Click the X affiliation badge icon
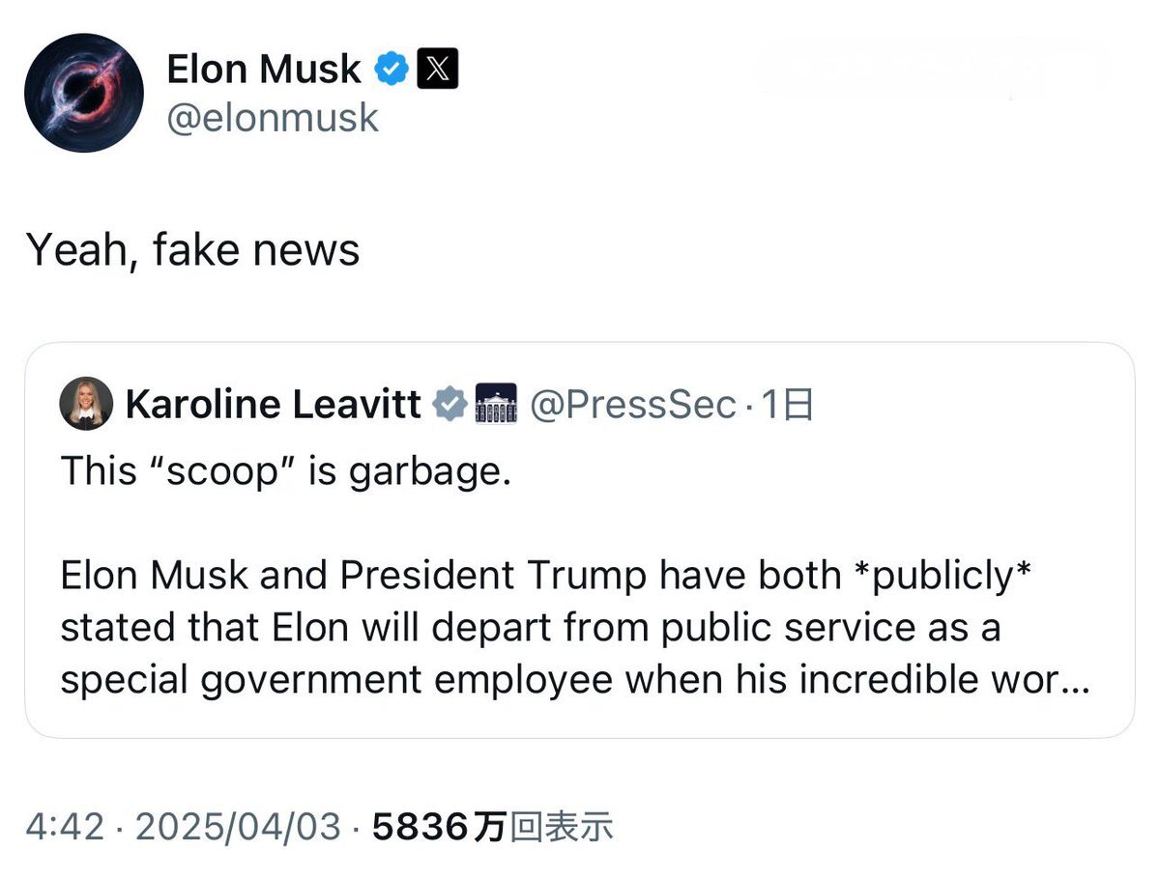The width and height of the screenshot is (1160, 879). pos(437,69)
